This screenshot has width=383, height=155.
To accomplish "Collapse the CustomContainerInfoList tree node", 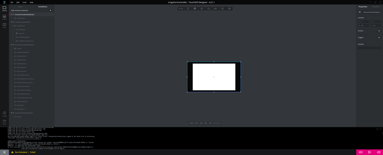I will pyautogui.click(x=11, y=113).
